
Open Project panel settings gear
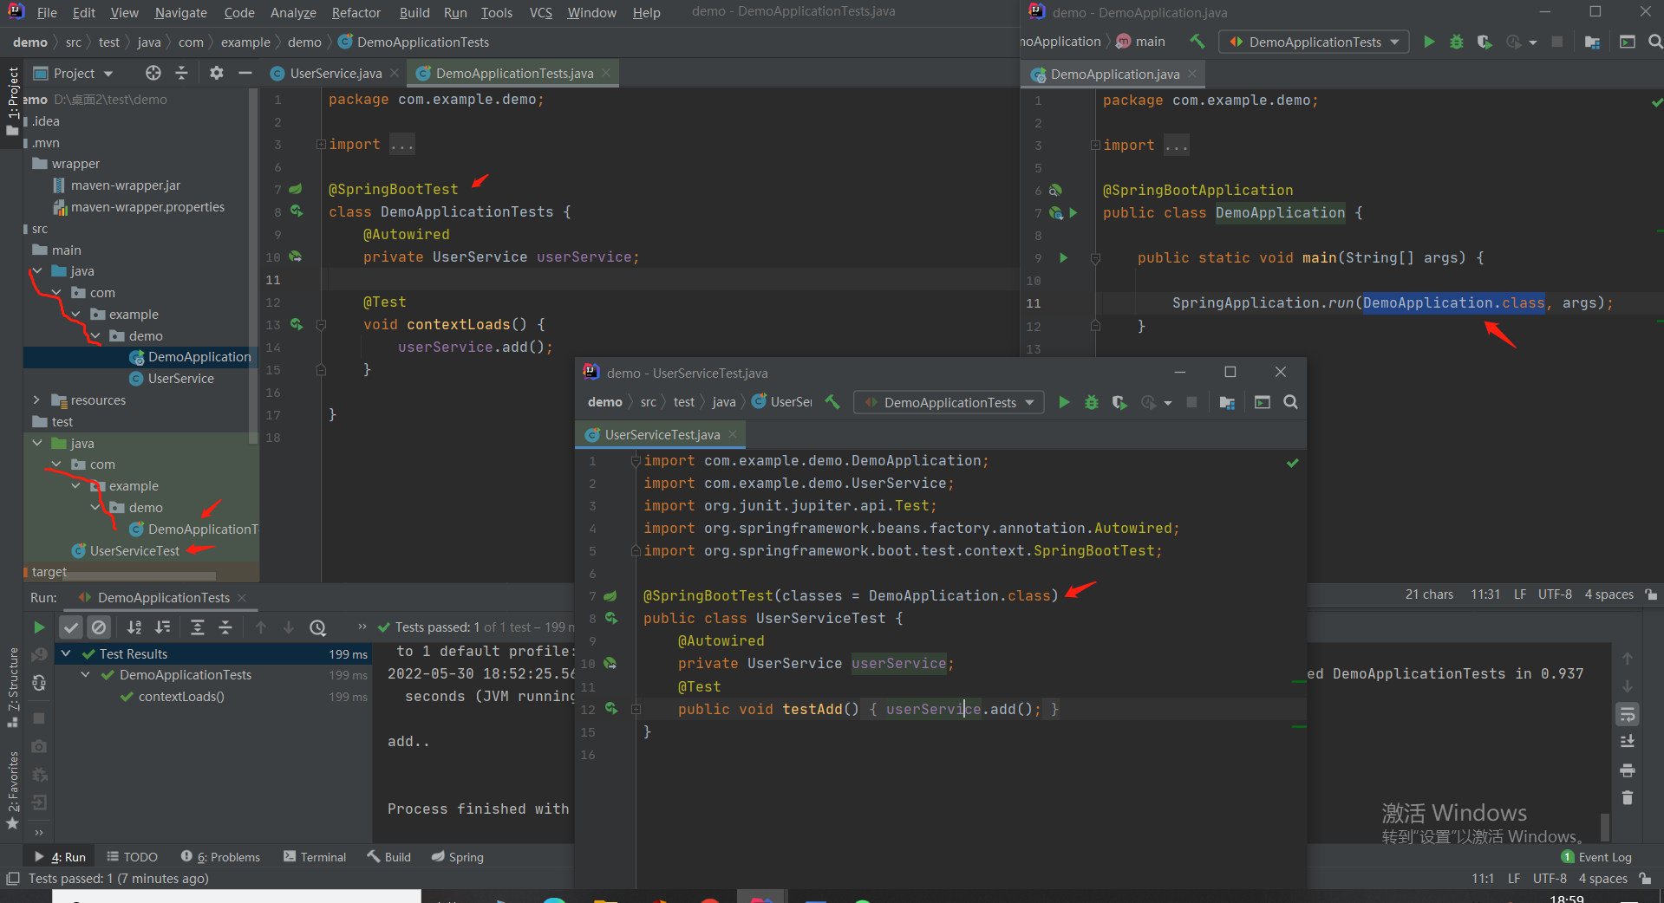[217, 73]
